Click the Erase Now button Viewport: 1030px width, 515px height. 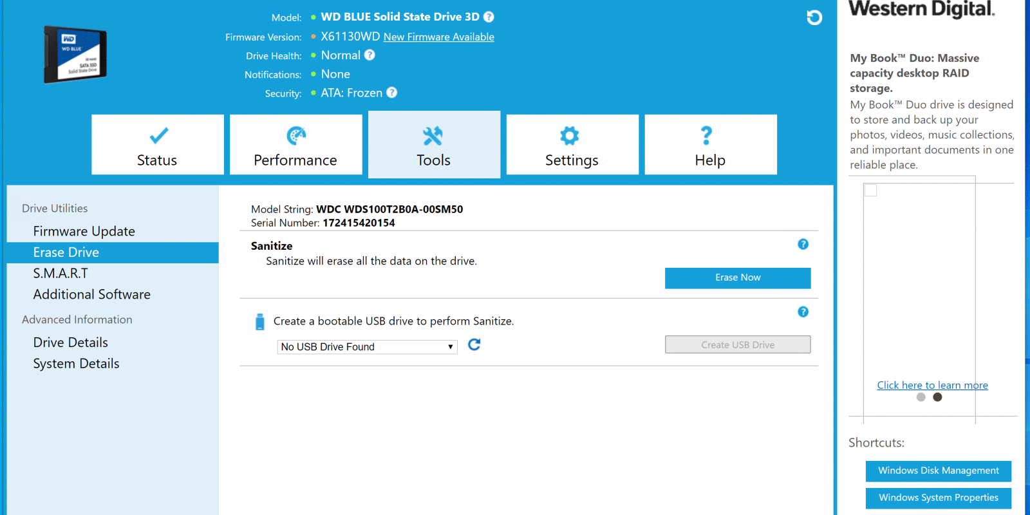(738, 277)
